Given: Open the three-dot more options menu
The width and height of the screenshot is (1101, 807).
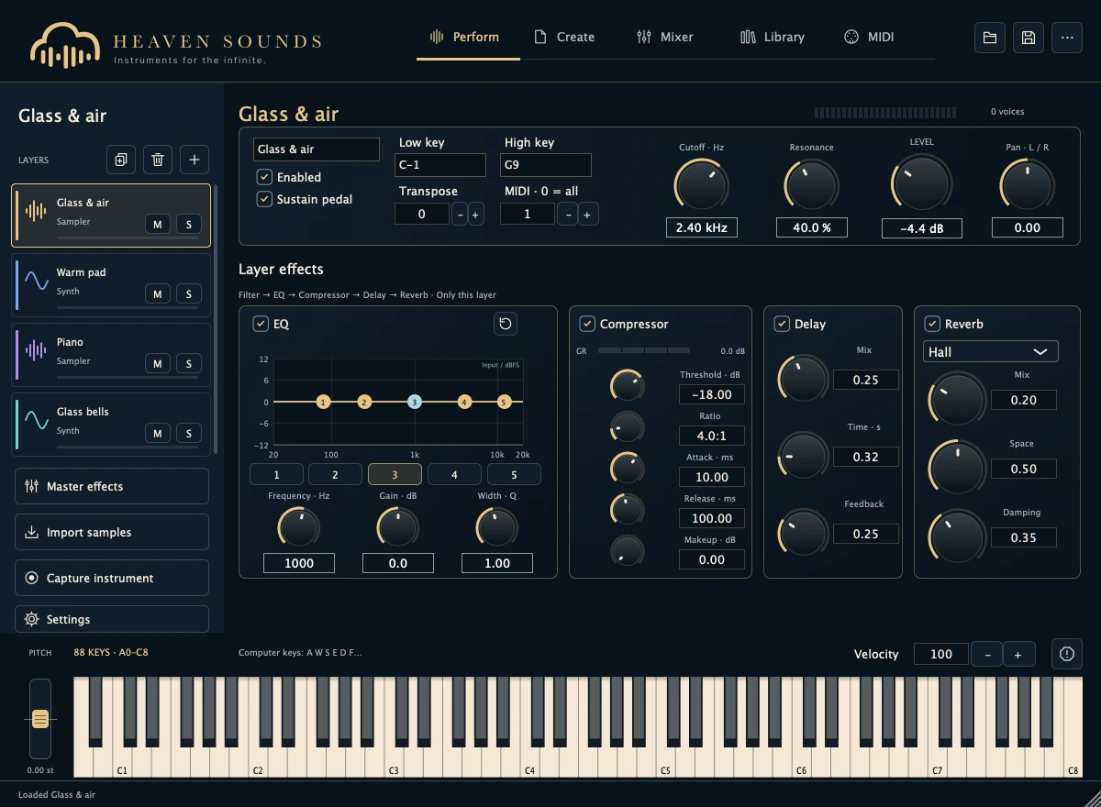Looking at the screenshot, I should click(1067, 38).
